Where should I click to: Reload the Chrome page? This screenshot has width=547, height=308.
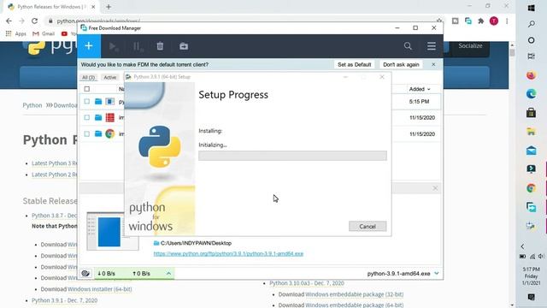[34, 21]
